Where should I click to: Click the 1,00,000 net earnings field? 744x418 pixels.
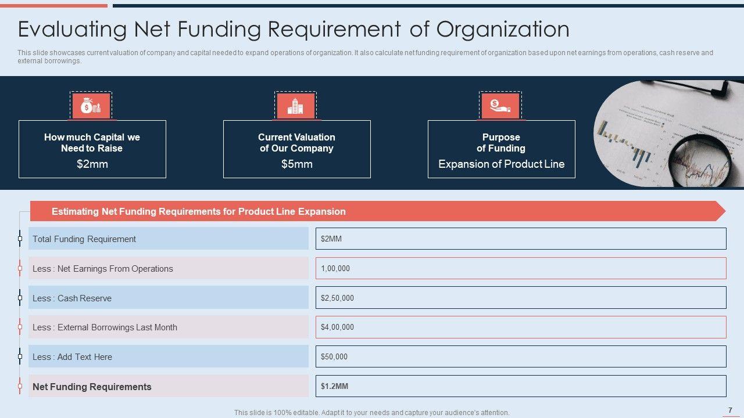point(520,268)
